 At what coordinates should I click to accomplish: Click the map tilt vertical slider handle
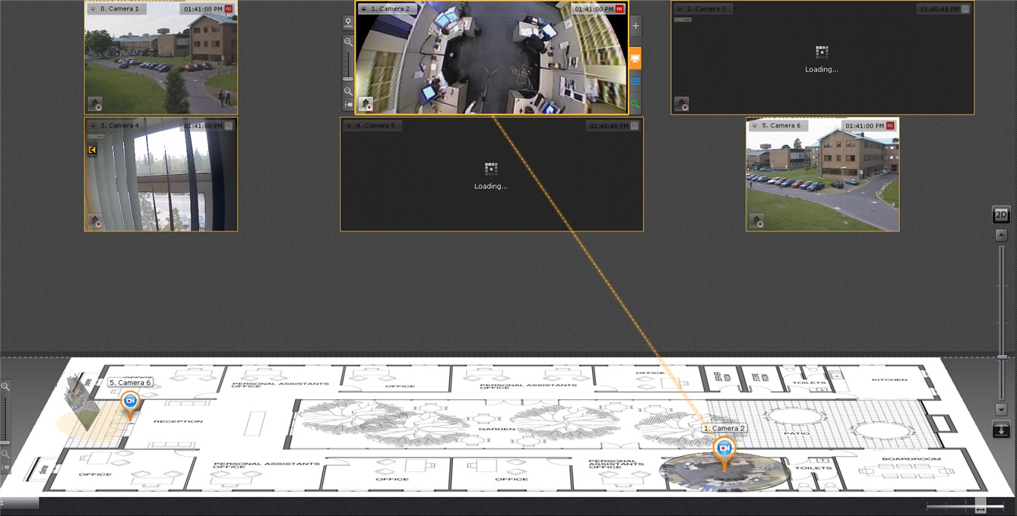click(1002, 357)
